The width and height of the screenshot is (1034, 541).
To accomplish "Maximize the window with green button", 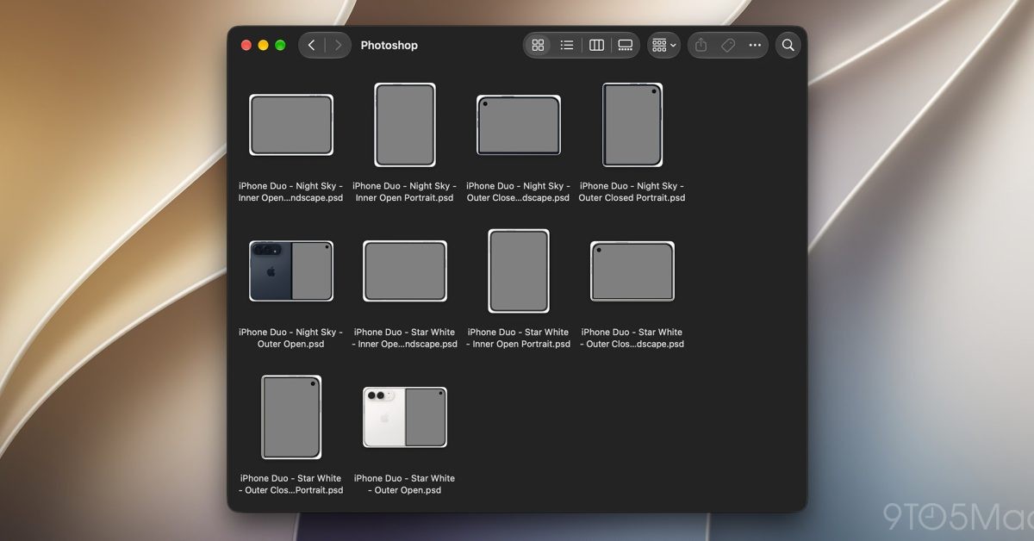I will 280,45.
